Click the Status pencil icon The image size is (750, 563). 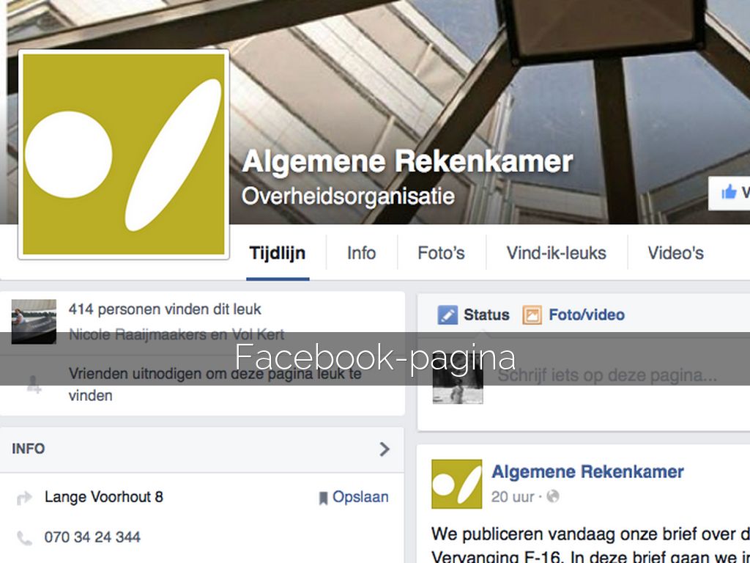tap(448, 315)
